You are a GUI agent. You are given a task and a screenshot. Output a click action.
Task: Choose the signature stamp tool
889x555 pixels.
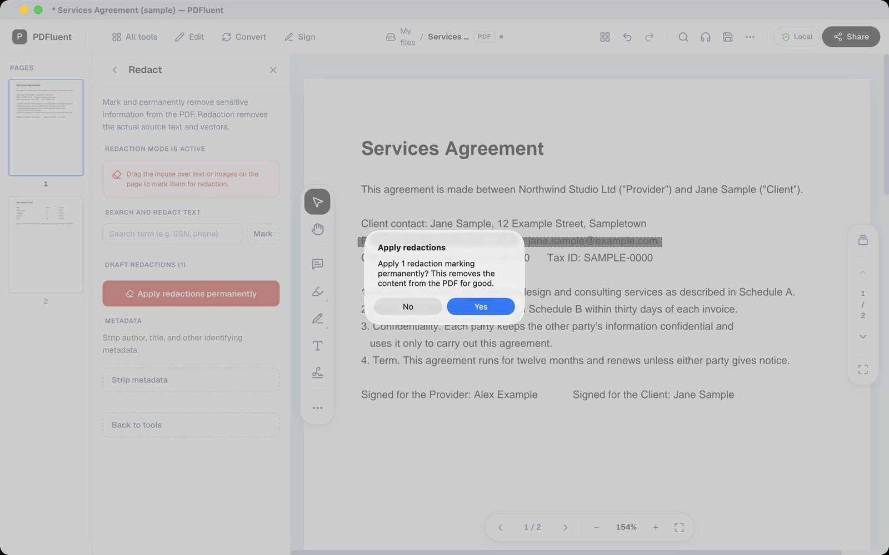click(317, 373)
